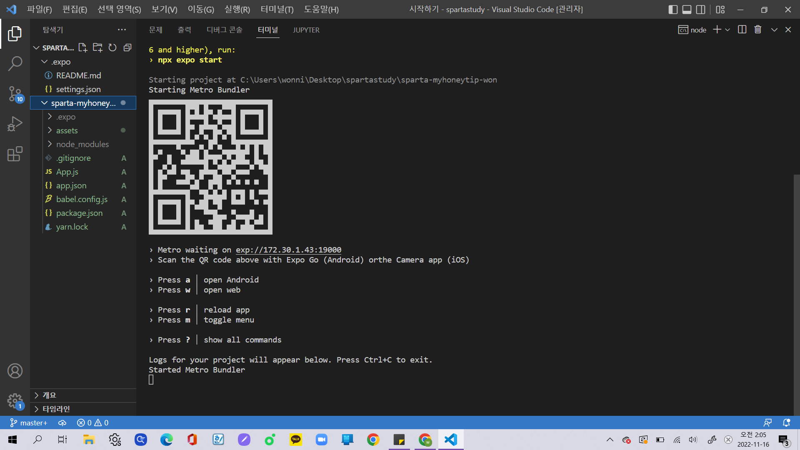Customize layout from title bar
This screenshot has width=800, height=450.
click(x=720, y=9)
